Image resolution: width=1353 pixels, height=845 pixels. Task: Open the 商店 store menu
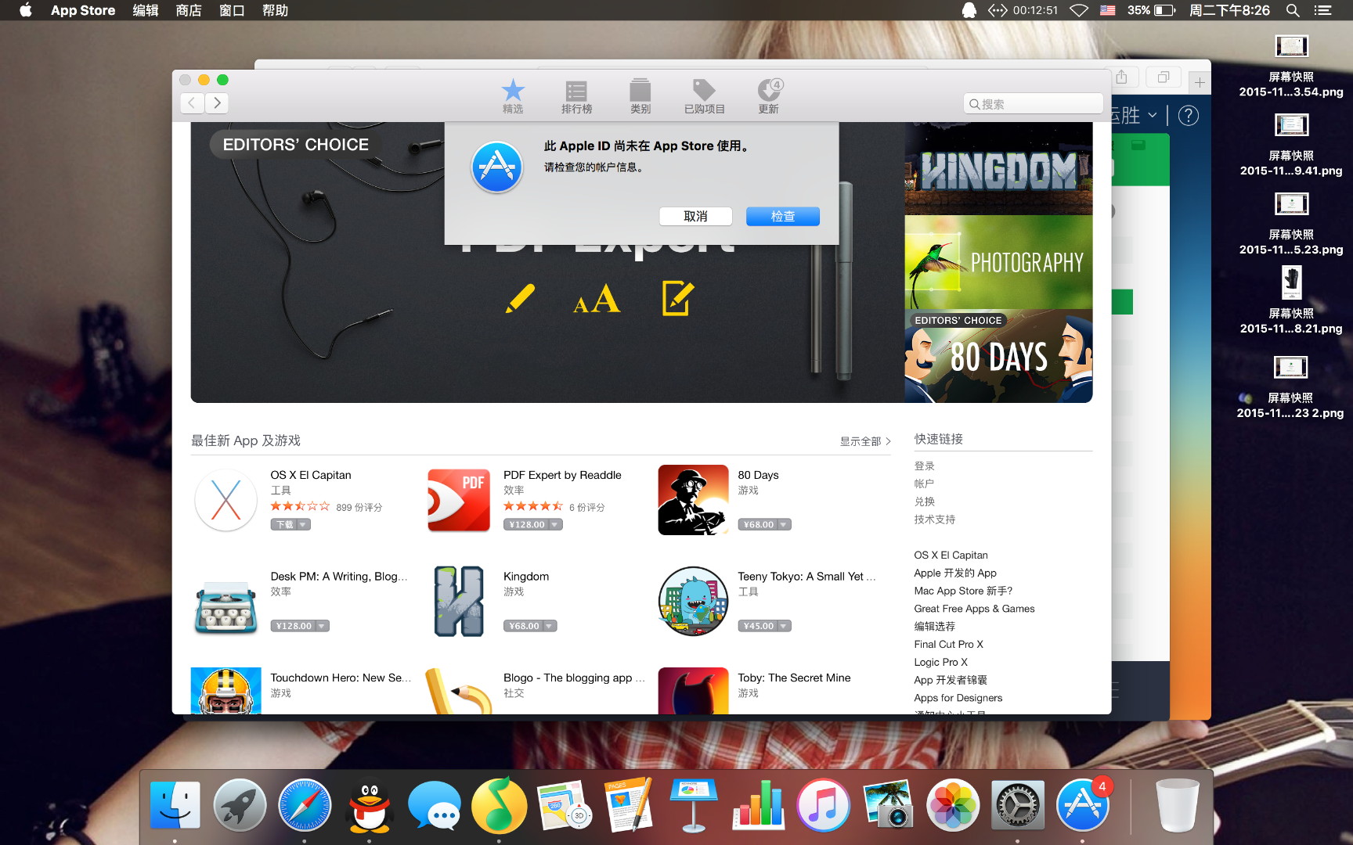189,10
